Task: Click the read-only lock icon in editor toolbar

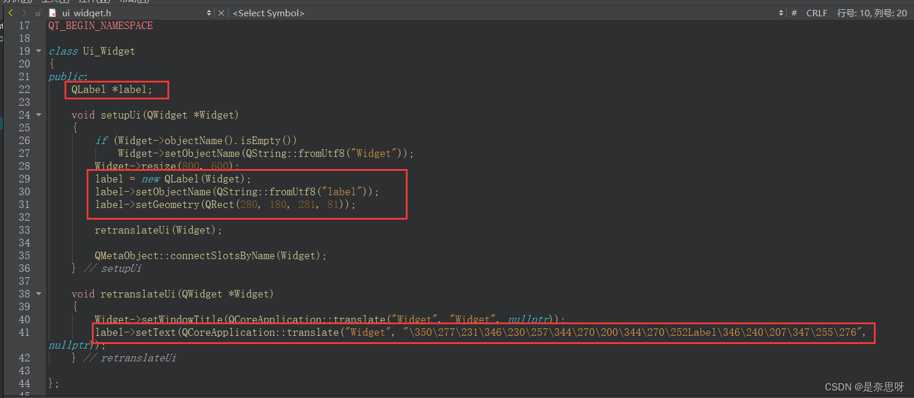Action: (x=38, y=13)
